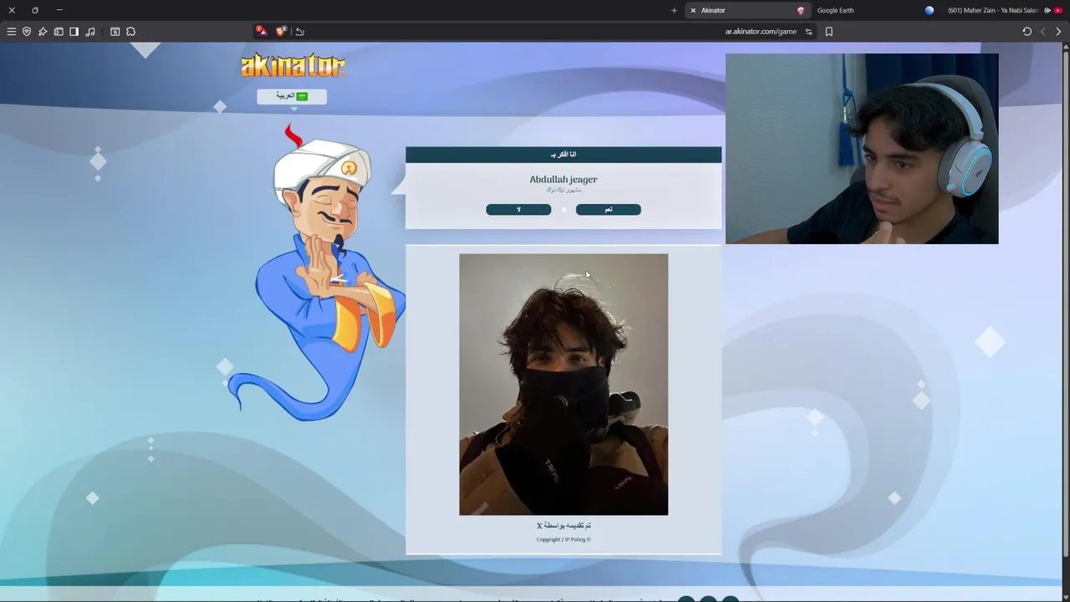
Task: Mute the Maher Zain tab audio icon
Action: pos(1047,10)
